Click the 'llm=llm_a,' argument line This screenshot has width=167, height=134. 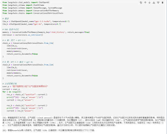click(x=12, y=46)
